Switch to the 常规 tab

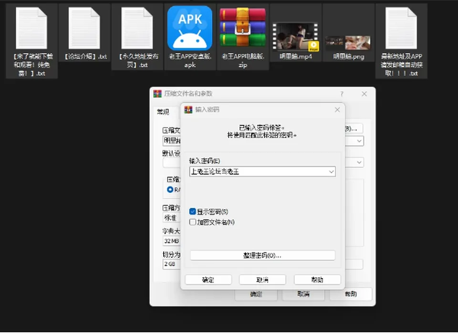pos(163,112)
